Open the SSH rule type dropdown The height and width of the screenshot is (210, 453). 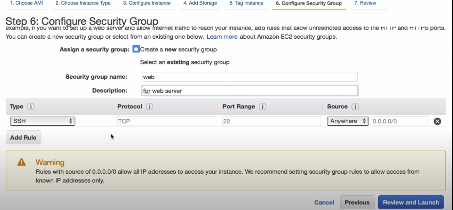[x=42, y=121]
